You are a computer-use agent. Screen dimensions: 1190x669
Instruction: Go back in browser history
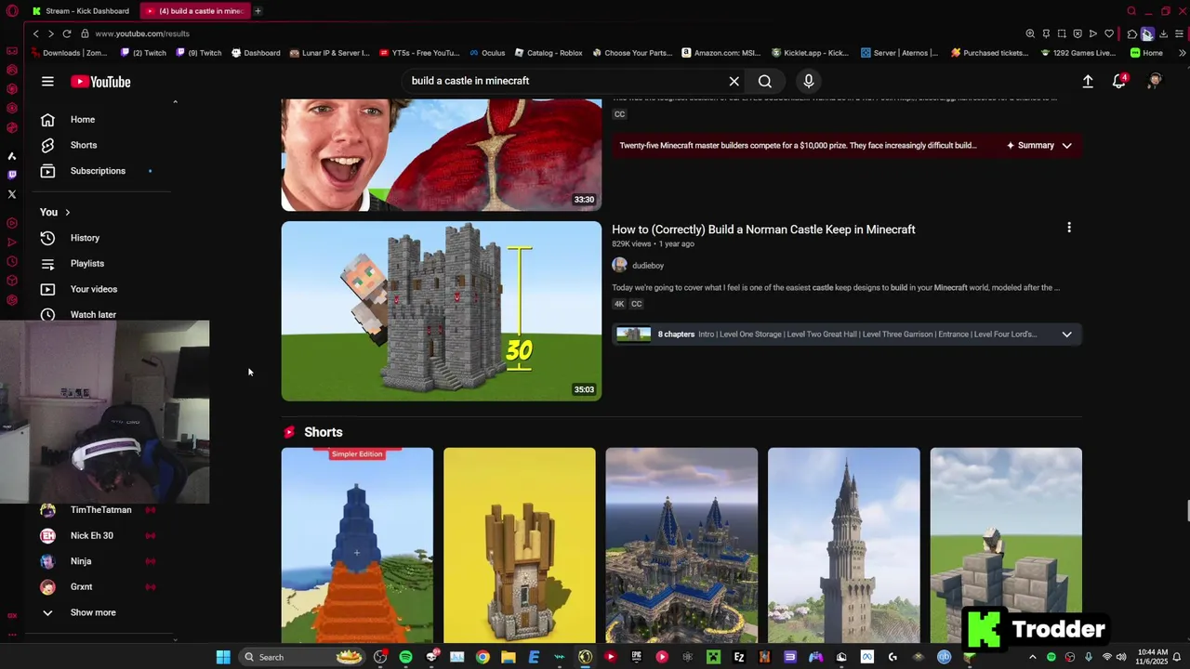(35, 33)
